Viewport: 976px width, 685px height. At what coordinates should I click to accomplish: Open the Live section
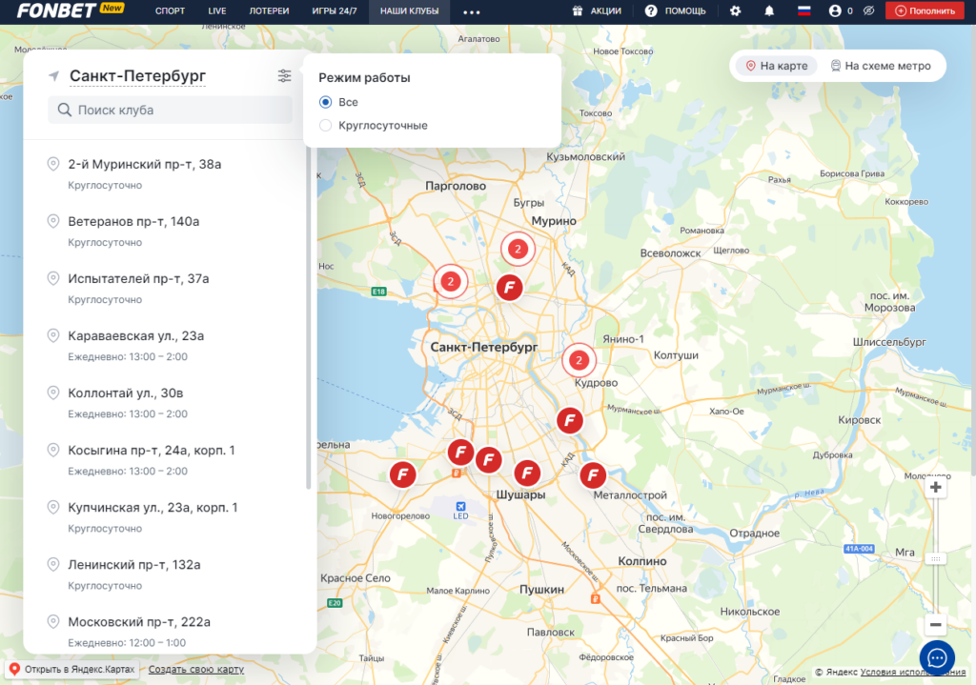[217, 11]
